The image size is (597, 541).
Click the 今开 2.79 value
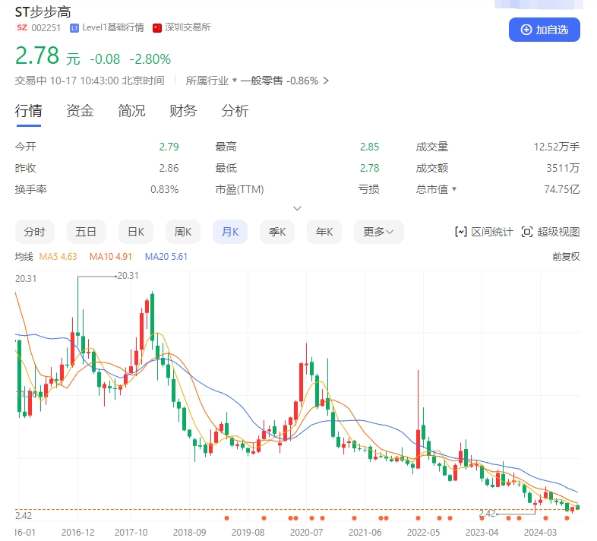click(169, 147)
